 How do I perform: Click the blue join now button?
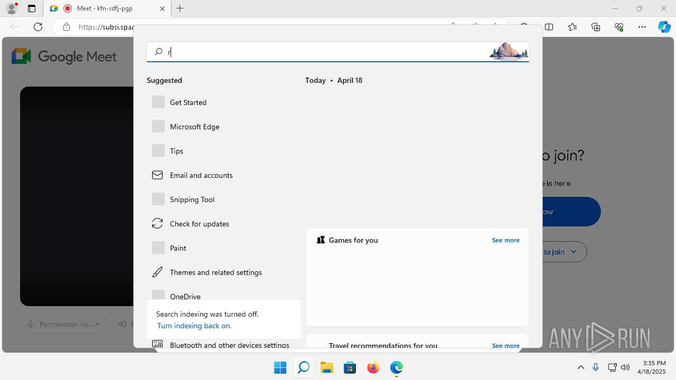coord(571,212)
